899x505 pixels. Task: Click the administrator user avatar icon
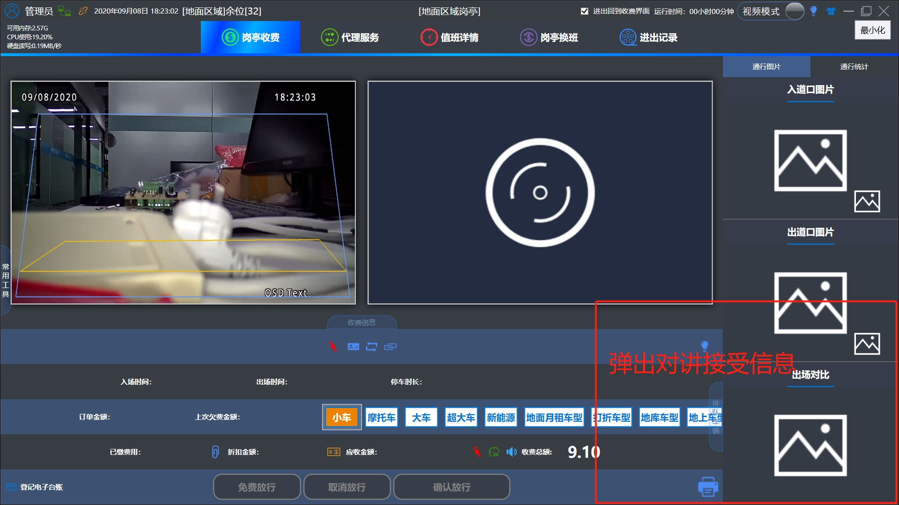(12, 11)
